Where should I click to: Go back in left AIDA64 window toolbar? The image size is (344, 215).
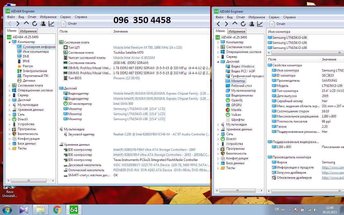(x=10, y=24)
